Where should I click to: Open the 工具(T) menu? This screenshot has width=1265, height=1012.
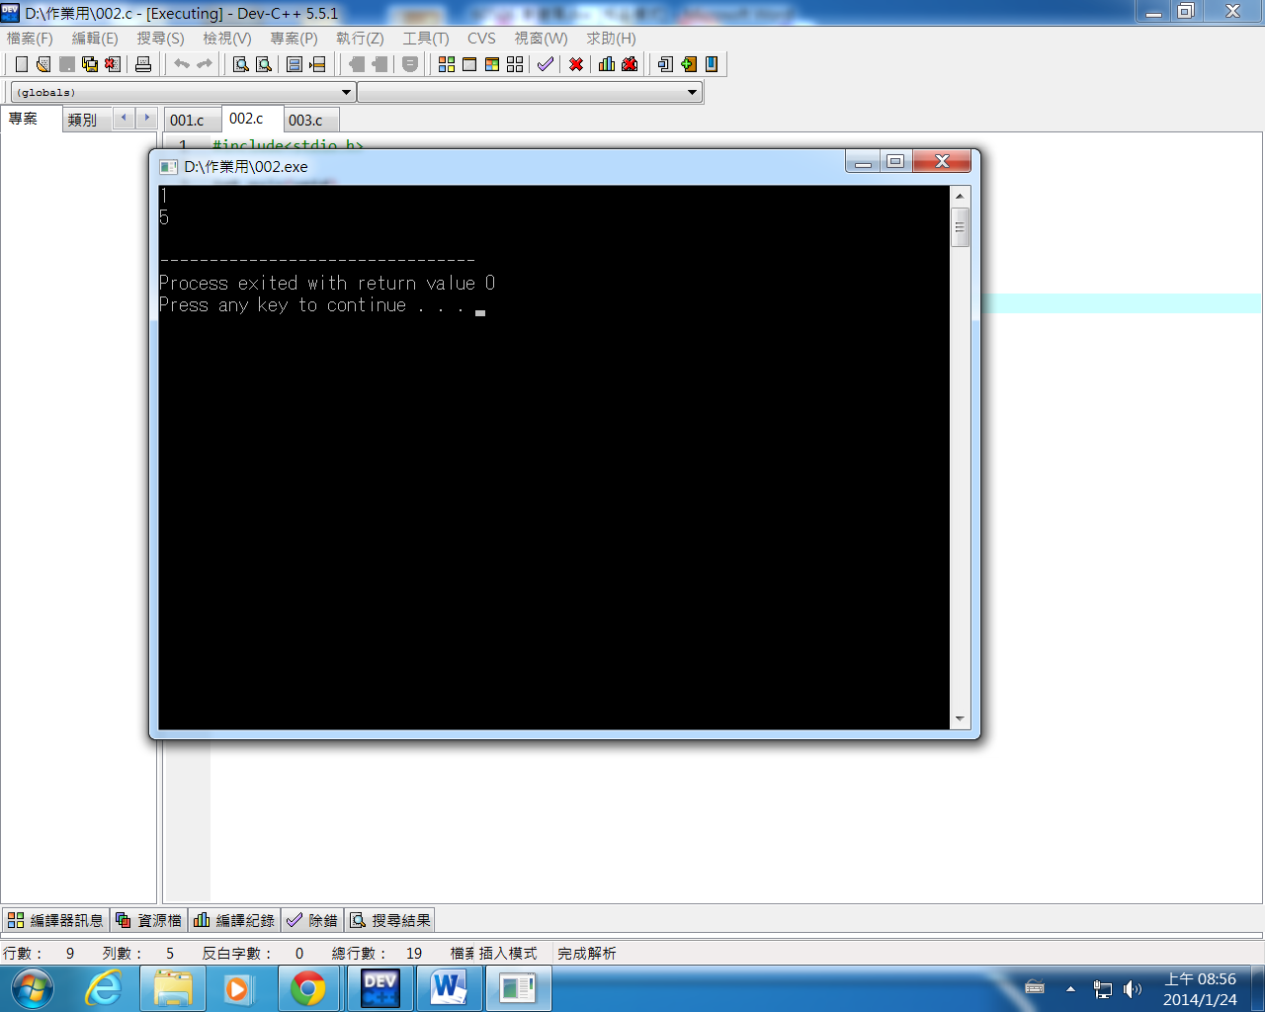[x=426, y=39]
